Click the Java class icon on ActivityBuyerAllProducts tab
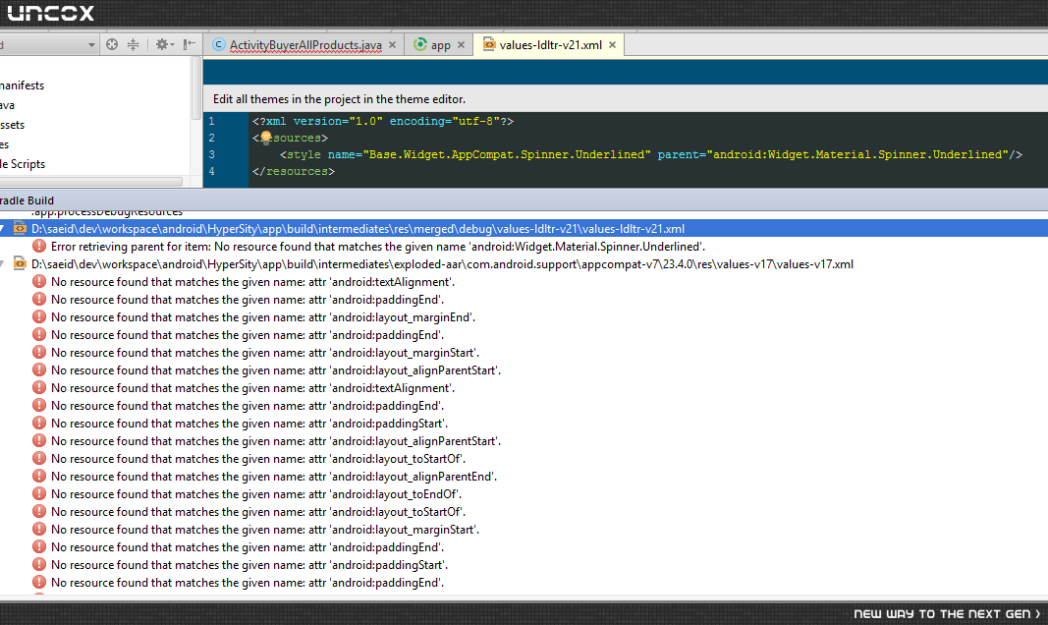This screenshot has height=625, width=1048. click(x=219, y=45)
